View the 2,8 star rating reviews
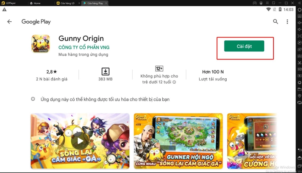 pyautogui.click(x=52, y=72)
